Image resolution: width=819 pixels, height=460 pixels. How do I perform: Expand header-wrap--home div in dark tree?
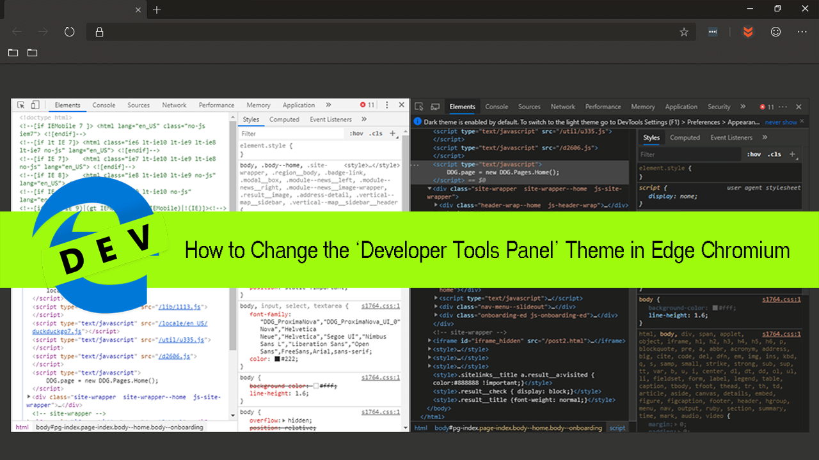click(436, 206)
